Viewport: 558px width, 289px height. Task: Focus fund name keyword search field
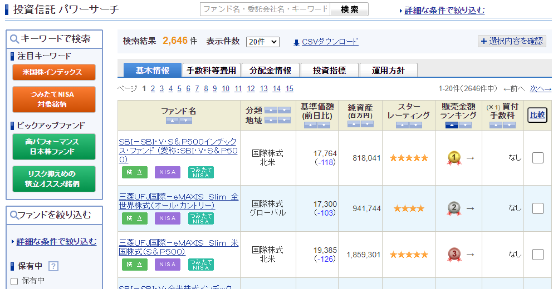tap(265, 9)
